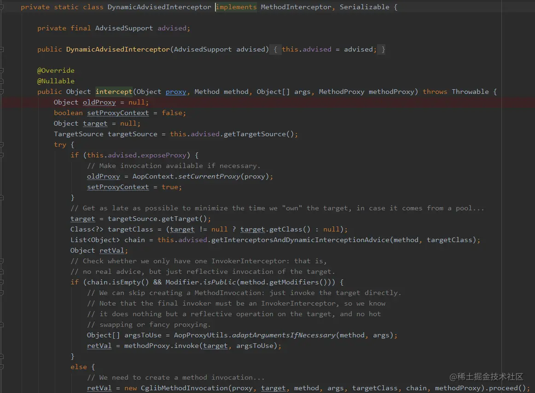Image resolution: width=535 pixels, height=393 pixels.
Task: Click the 'getTargetSource()' method call
Action: coord(259,134)
